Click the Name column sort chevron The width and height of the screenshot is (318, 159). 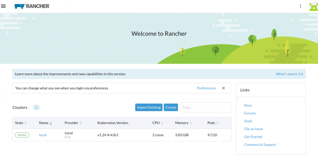[x=50, y=123]
